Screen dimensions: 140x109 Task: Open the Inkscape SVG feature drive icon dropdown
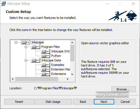click(46, 51)
